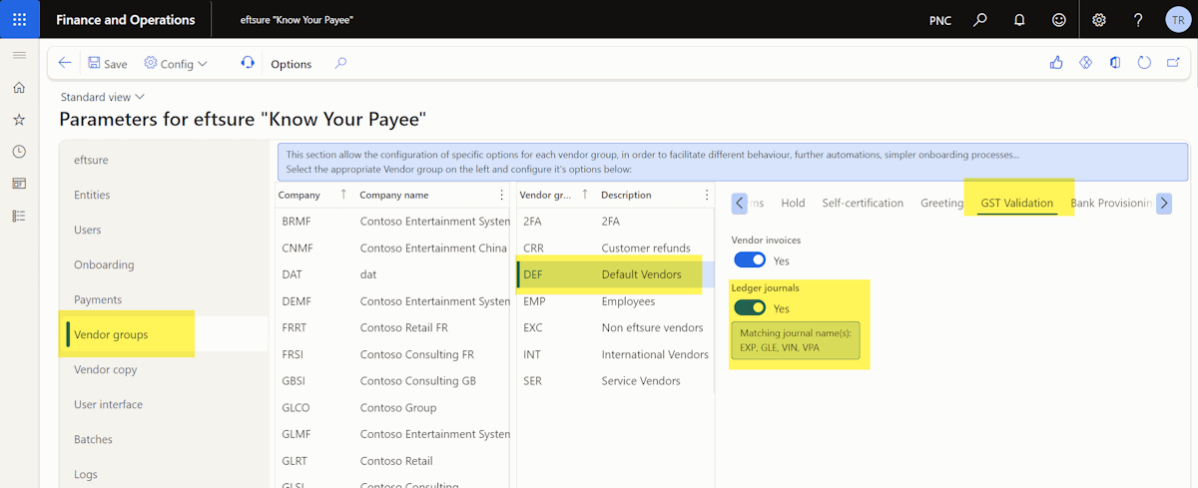This screenshot has width=1198, height=488.
Task: Click the diamond personalize icon
Action: [1086, 63]
